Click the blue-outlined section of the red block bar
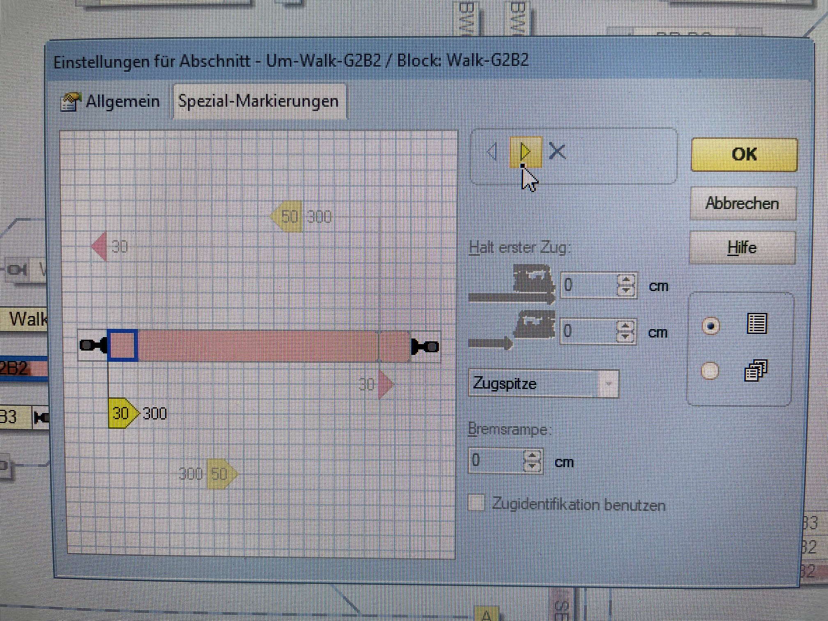 (x=122, y=346)
